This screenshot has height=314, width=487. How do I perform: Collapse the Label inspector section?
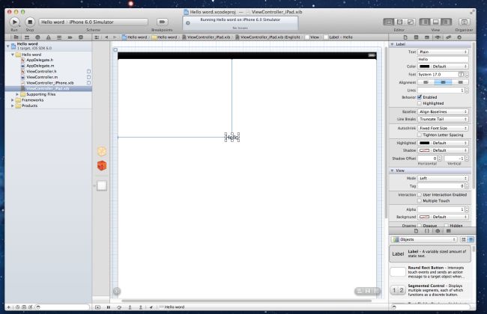[x=392, y=44]
